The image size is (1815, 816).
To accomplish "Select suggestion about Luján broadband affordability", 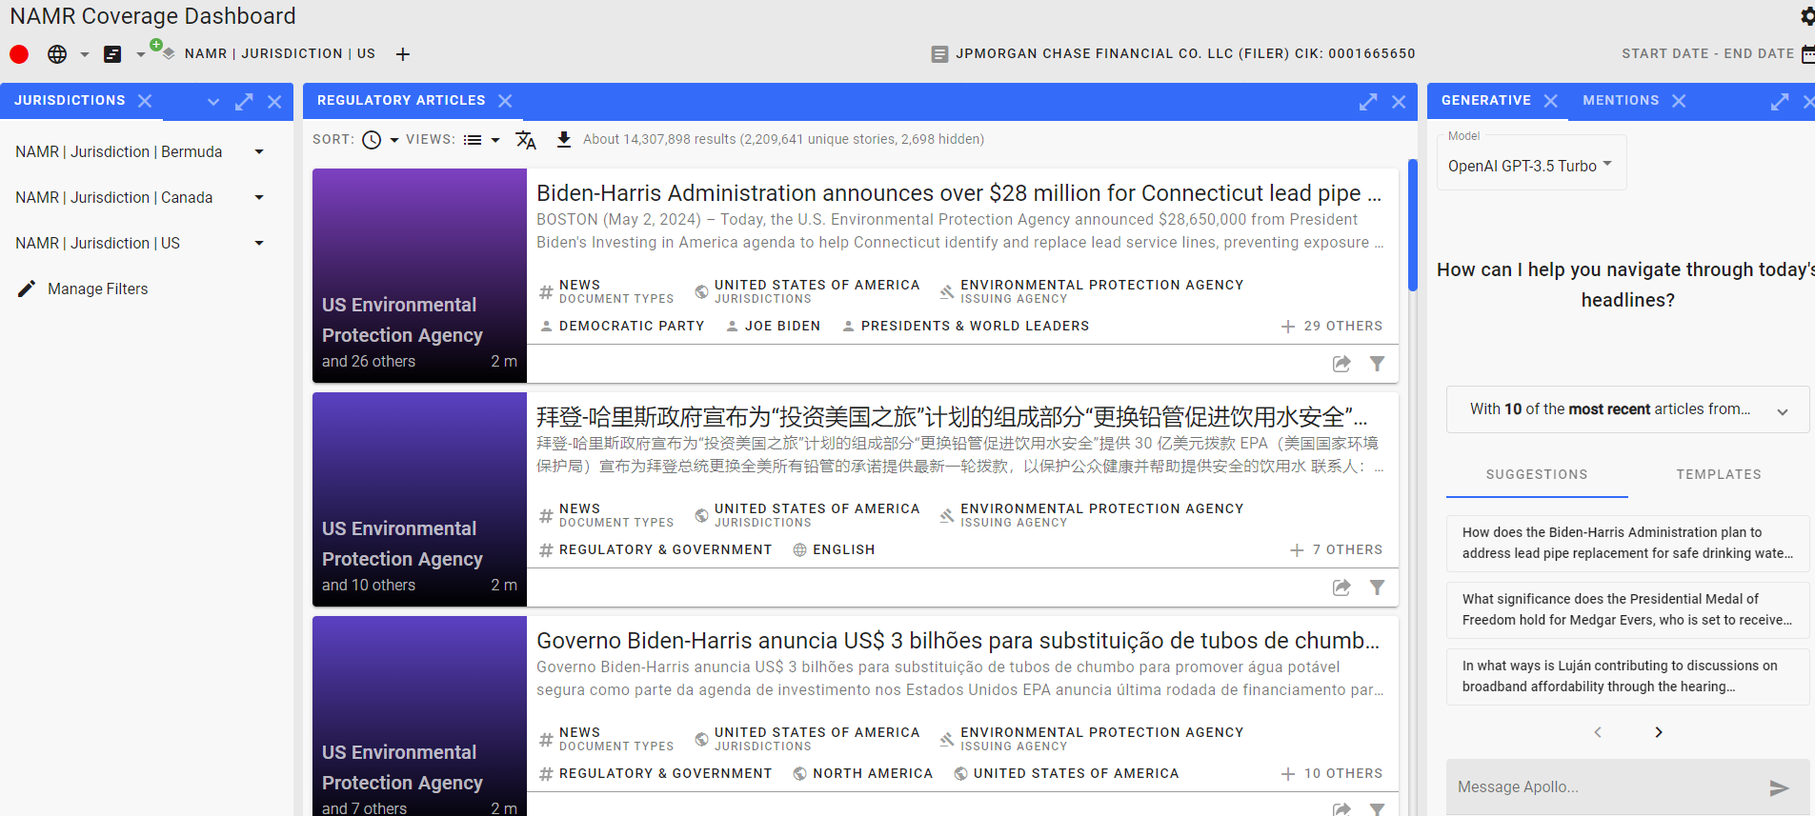I will pyautogui.click(x=1627, y=676).
